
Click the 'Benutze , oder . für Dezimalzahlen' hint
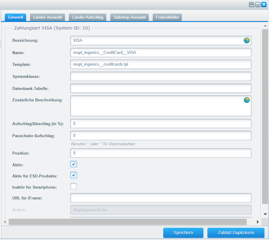coord(103,144)
